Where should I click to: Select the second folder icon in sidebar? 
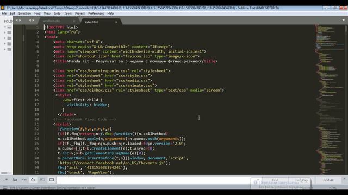pyautogui.click(x=9, y=32)
